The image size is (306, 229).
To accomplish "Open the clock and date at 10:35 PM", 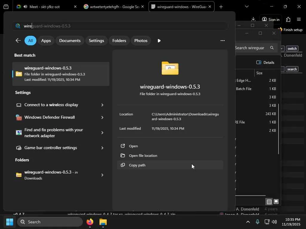I will click(291, 222).
